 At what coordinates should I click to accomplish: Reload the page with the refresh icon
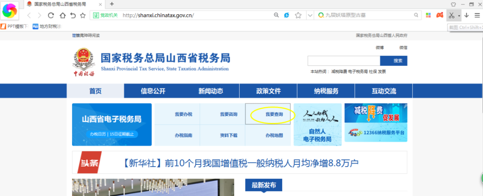51,15
